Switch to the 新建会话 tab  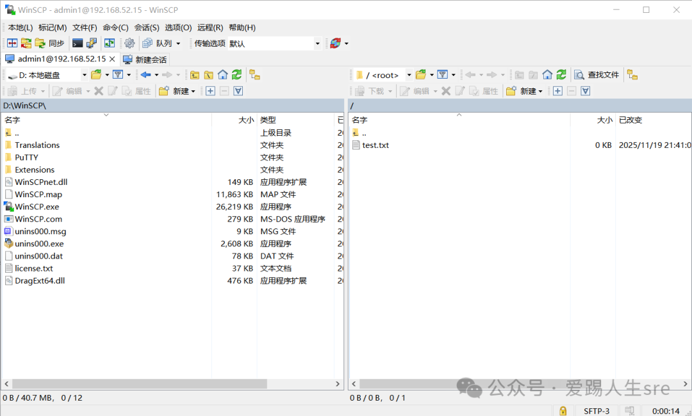145,60
